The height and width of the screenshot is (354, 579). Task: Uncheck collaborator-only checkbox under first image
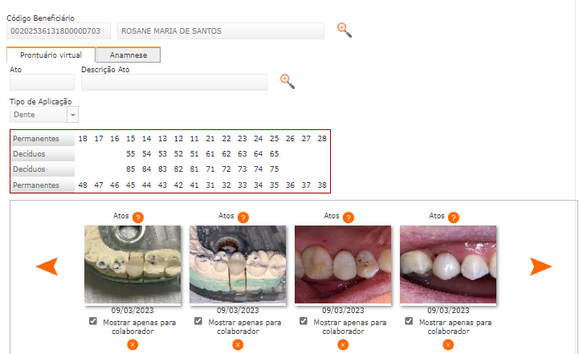click(93, 321)
